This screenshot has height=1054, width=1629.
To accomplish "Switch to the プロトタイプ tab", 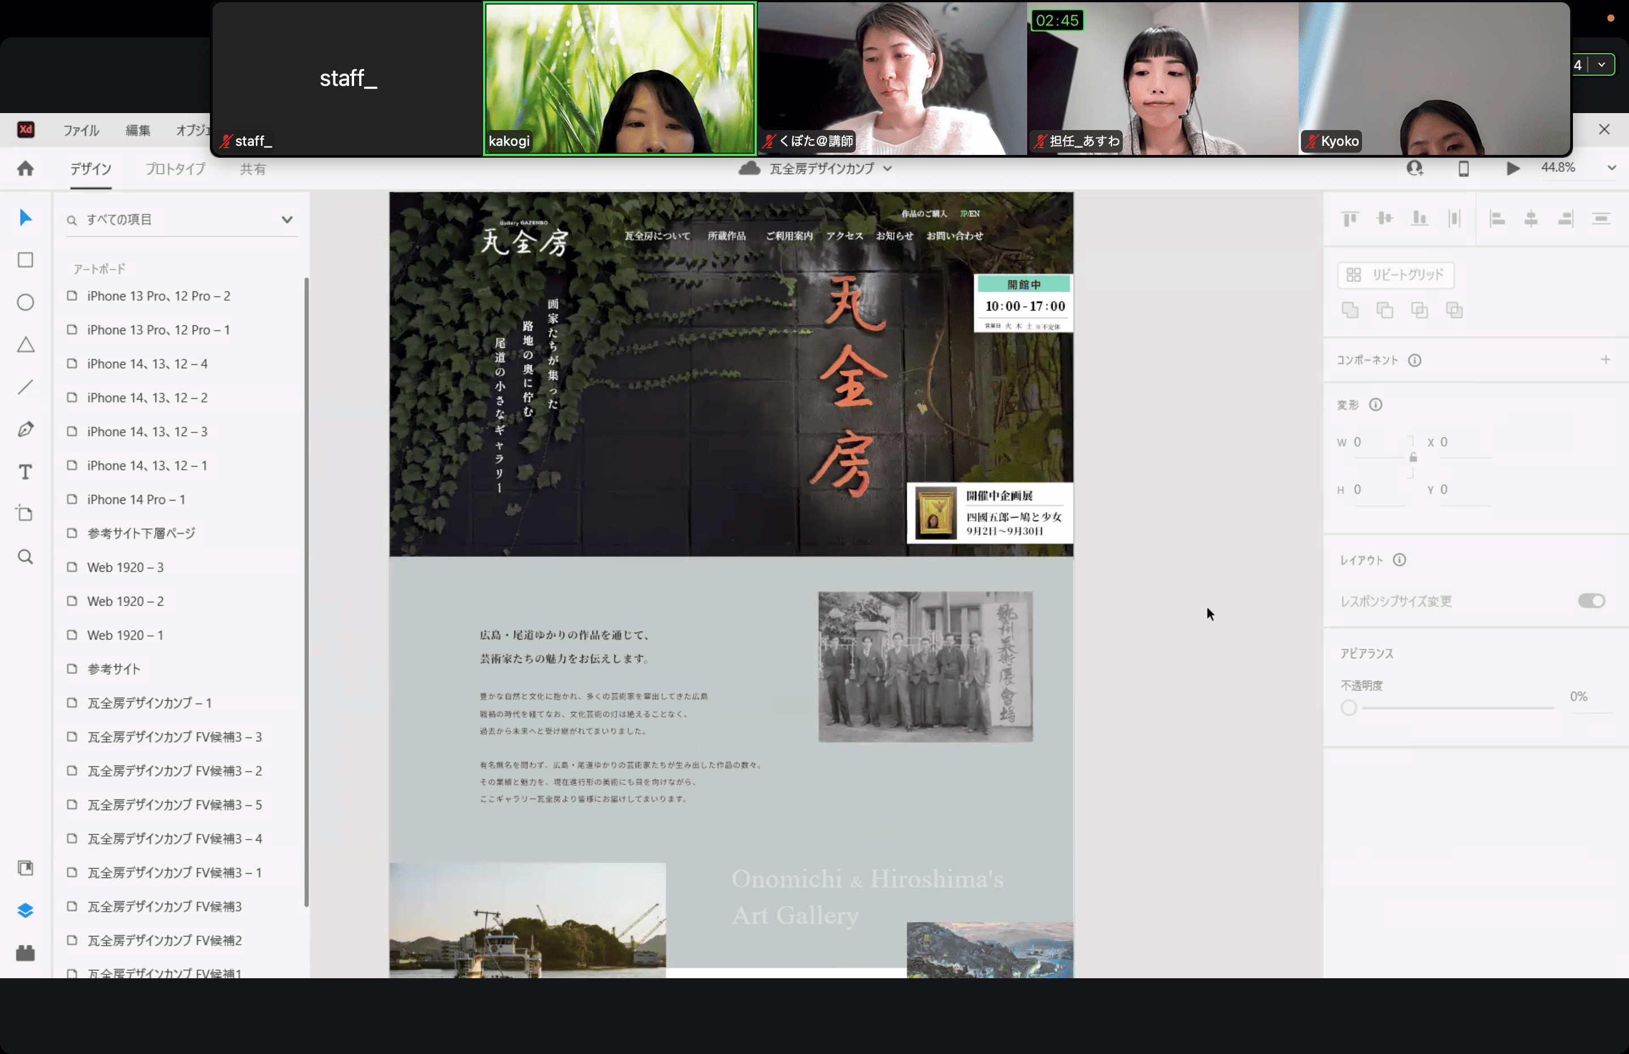I will [175, 169].
